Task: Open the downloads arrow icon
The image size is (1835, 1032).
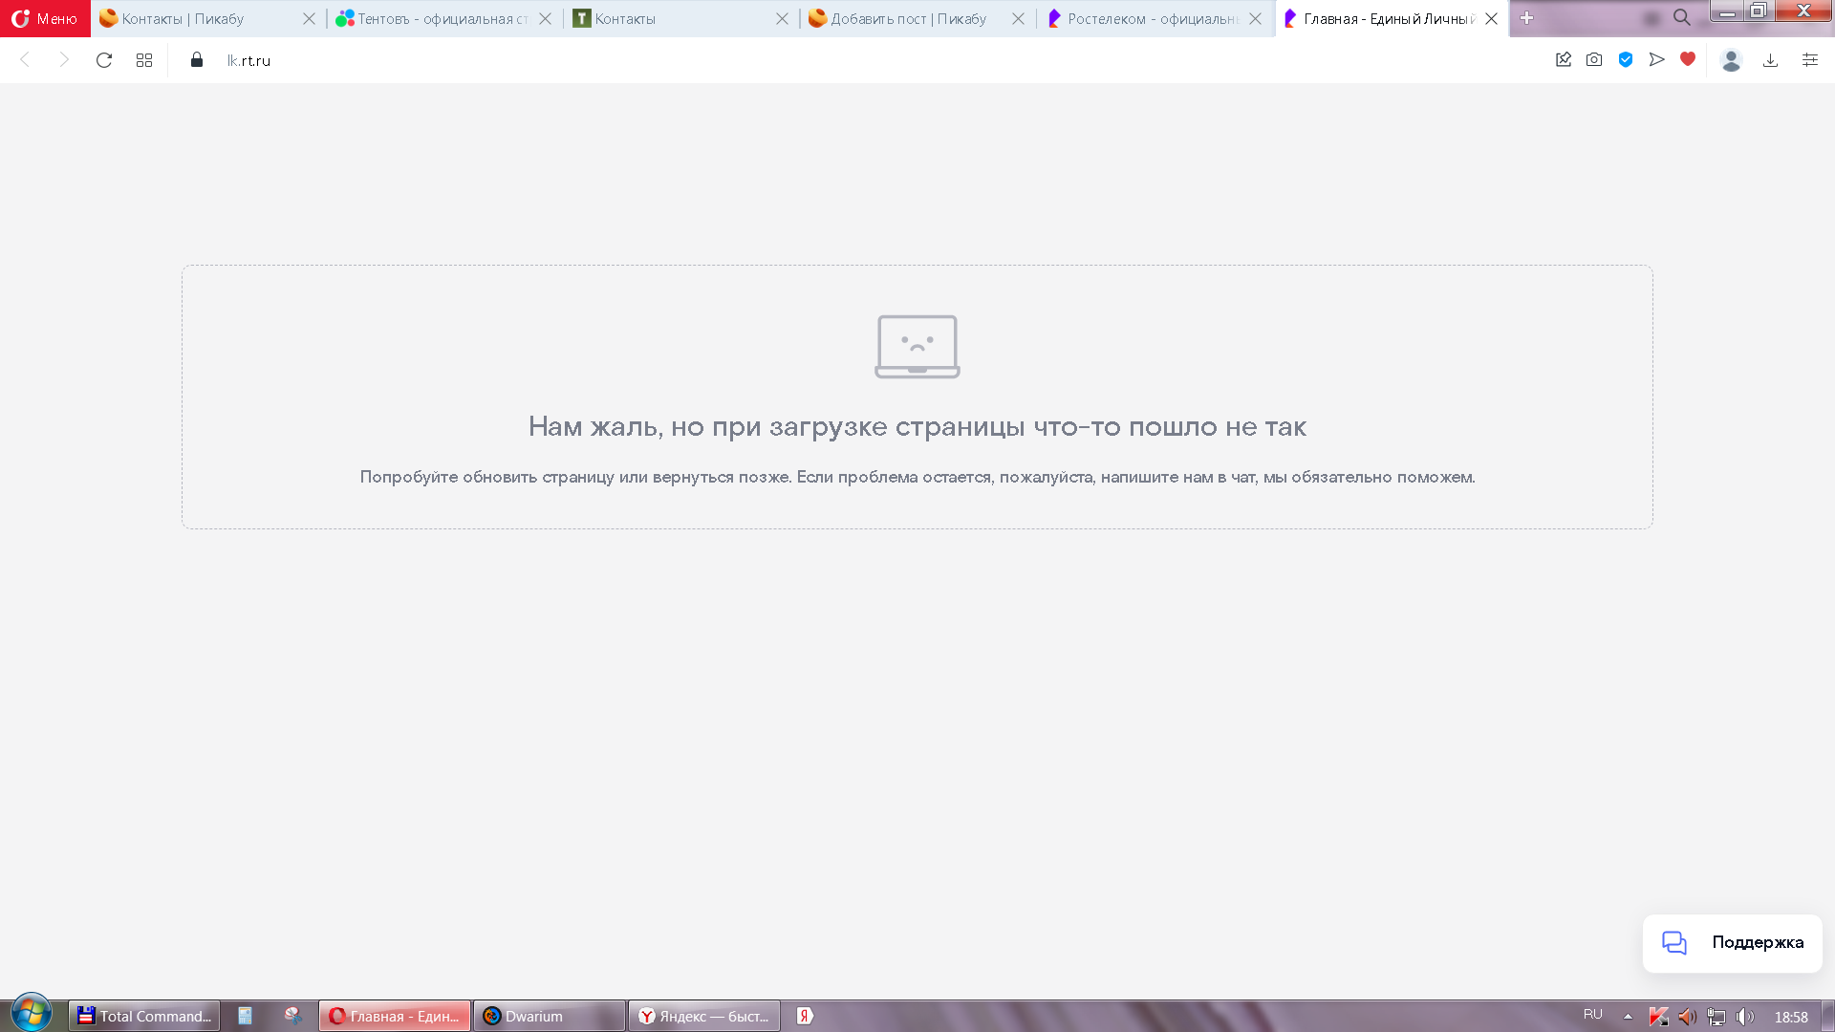Action: click(1770, 60)
